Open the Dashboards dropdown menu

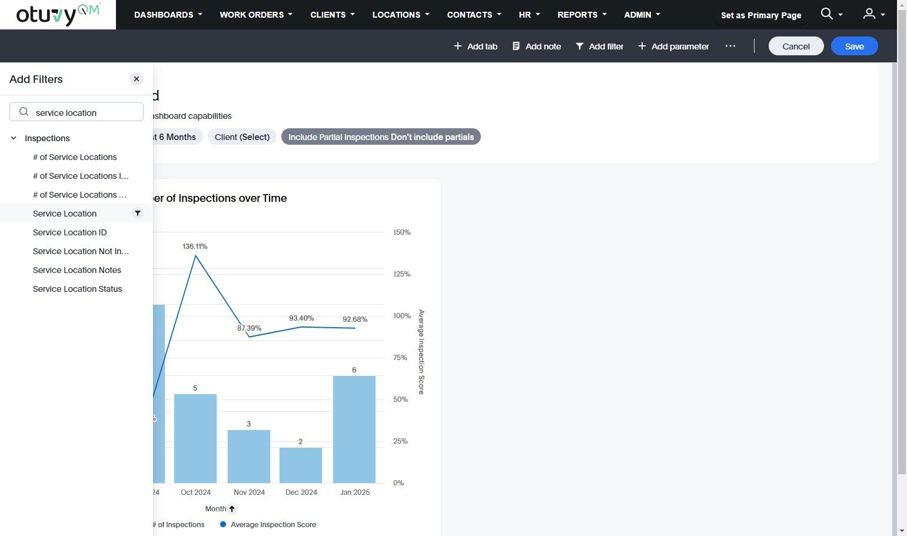(x=168, y=15)
